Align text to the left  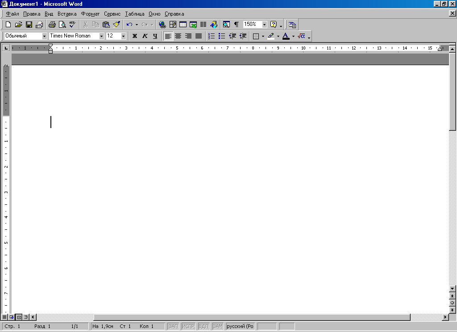tap(168, 36)
